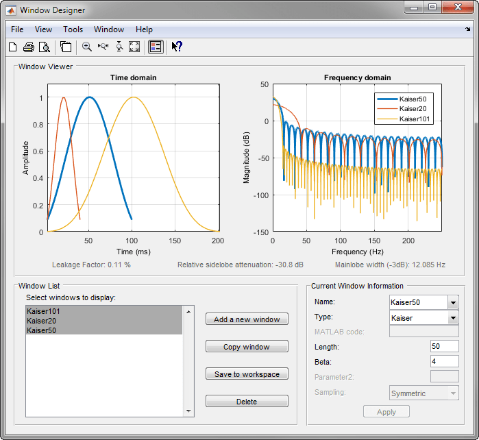The image size is (479, 440).
Task: Open the window Type dropdown
Action: 452,317
